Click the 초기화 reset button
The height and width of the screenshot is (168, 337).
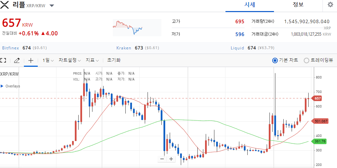[114, 60]
